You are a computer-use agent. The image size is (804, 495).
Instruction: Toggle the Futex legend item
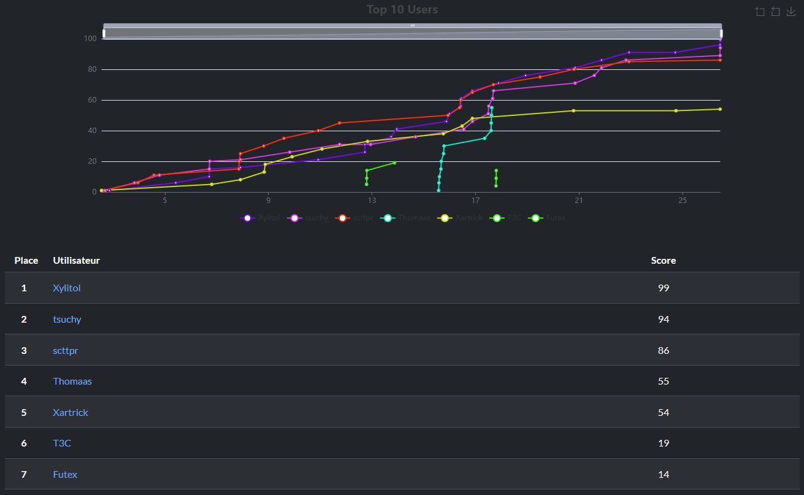548,218
